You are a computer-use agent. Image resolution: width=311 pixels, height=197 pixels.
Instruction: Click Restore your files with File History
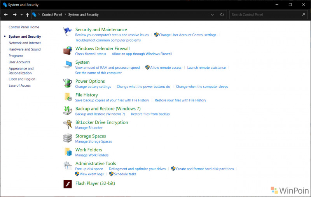pos(180,100)
